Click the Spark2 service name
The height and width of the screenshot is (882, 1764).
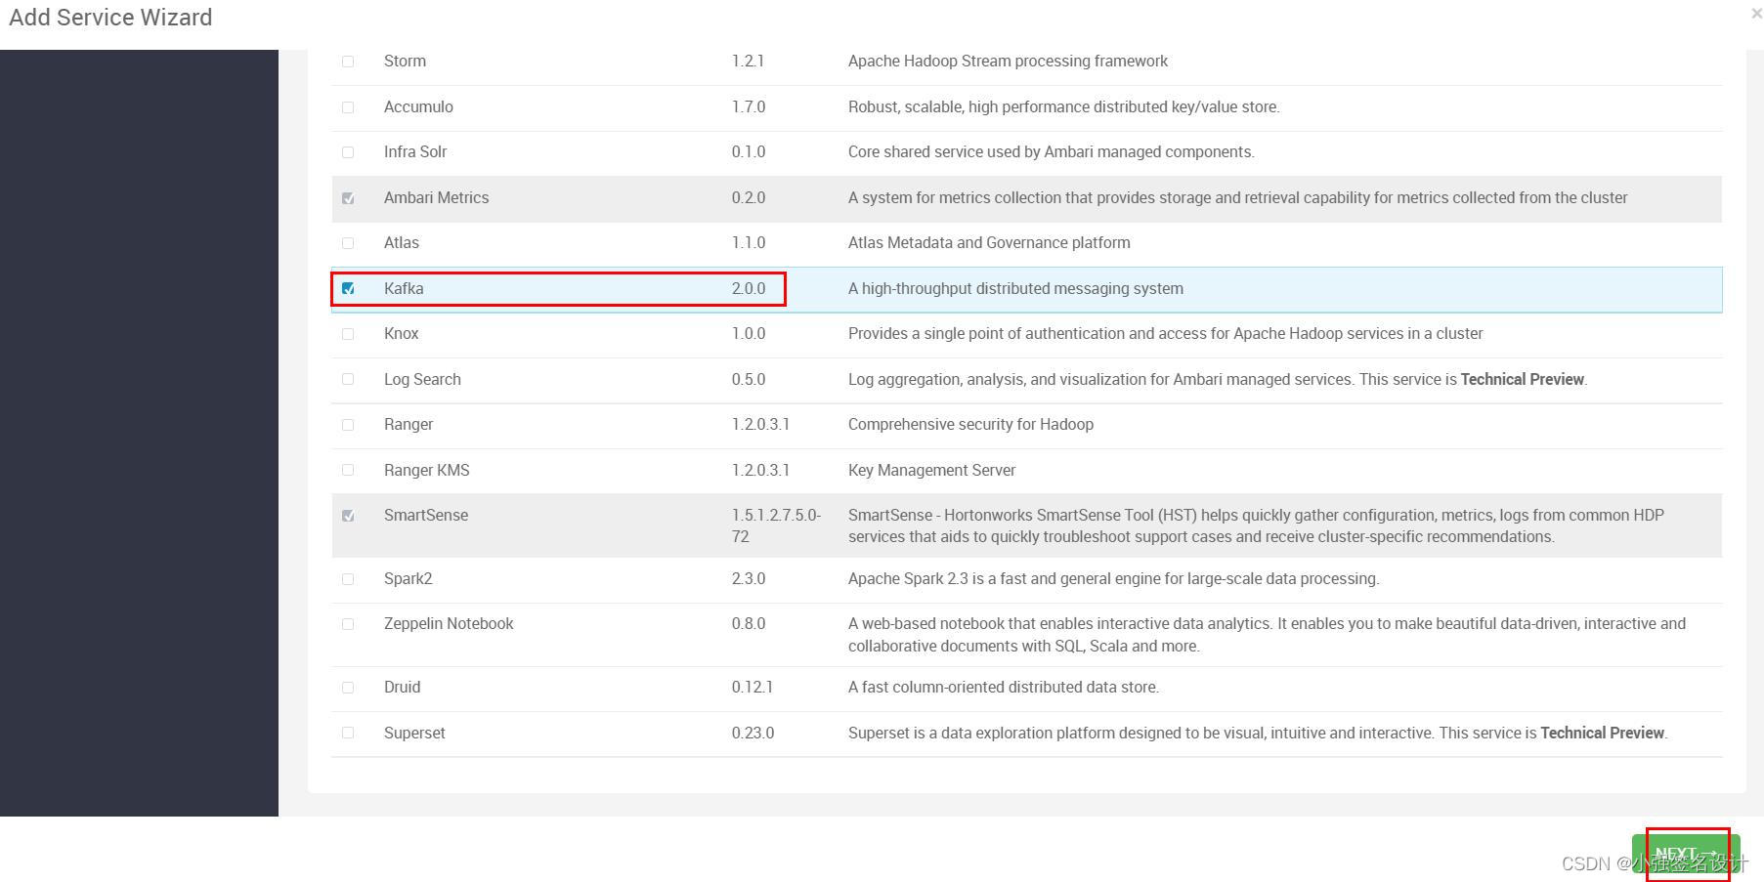tap(409, 578)
